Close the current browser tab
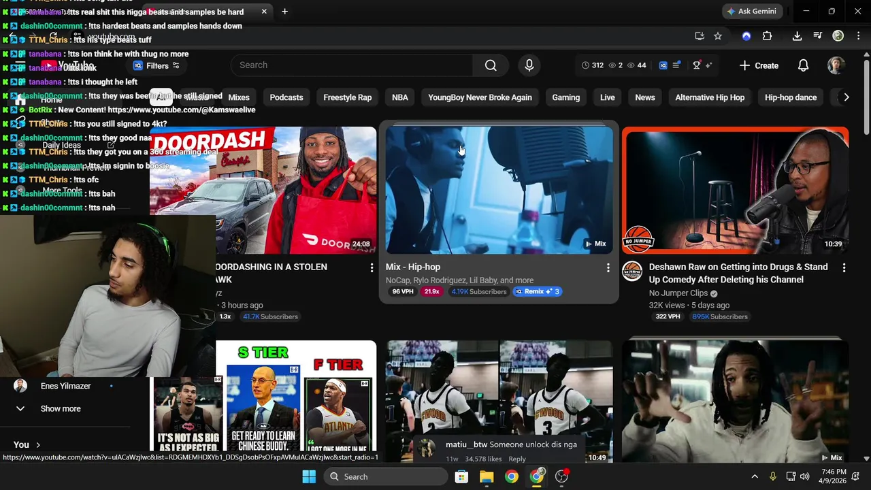Image resolution: width=871 pixels, height=490 pixels. click(x=264, y=12)
